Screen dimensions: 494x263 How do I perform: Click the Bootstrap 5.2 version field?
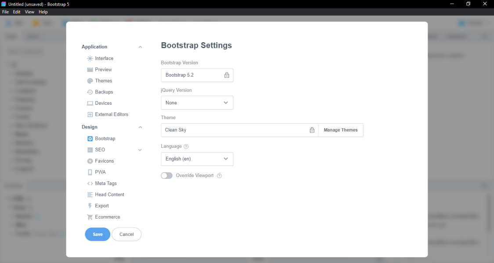point(197,75)
